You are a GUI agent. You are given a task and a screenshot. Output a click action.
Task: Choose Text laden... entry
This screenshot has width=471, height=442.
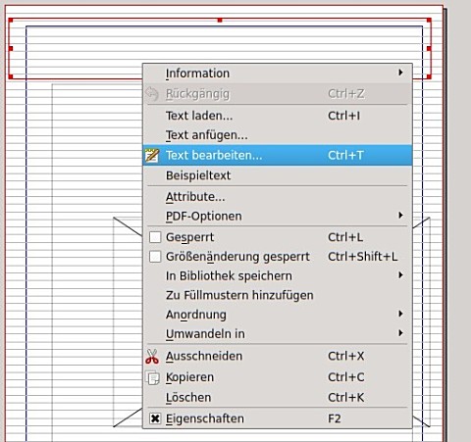coord(278,116)
